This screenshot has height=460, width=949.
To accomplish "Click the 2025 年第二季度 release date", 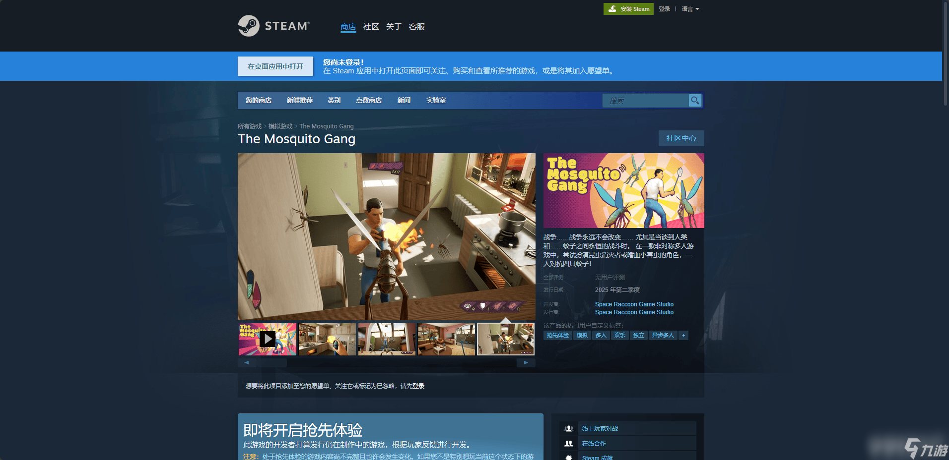I will coord(617,290).
